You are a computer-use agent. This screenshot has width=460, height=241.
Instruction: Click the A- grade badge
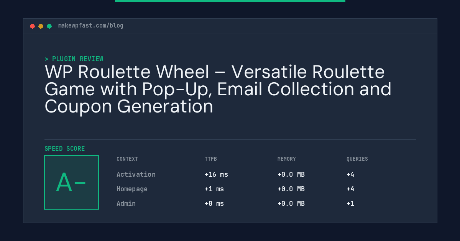click(72, 182)
